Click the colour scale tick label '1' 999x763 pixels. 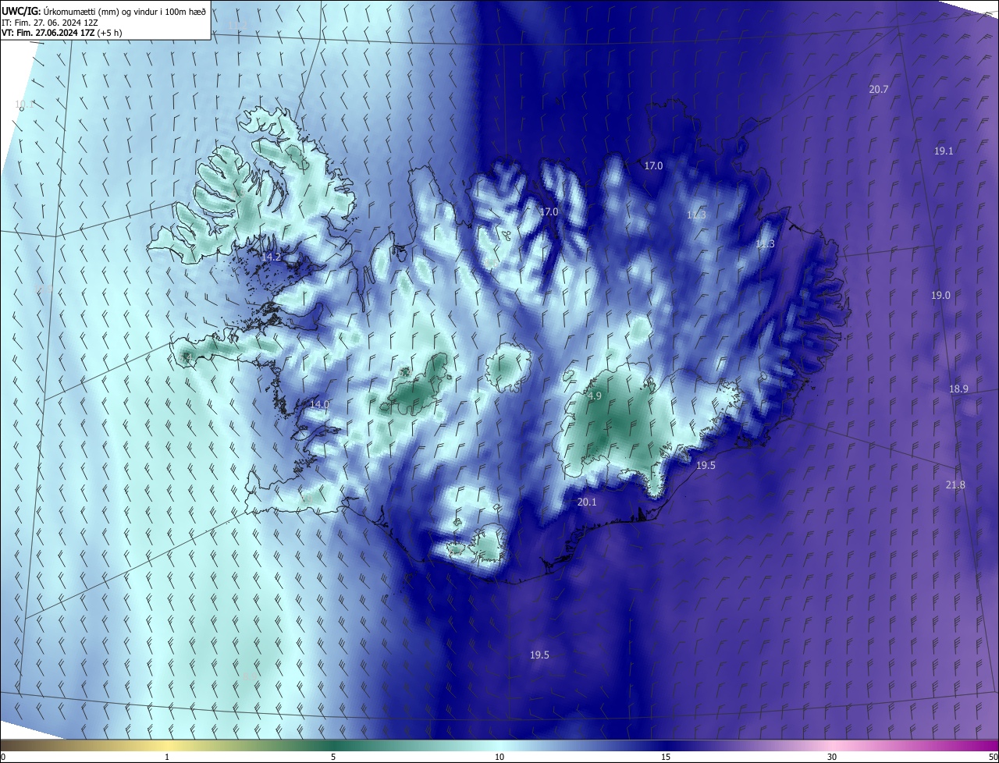[167, 757]
